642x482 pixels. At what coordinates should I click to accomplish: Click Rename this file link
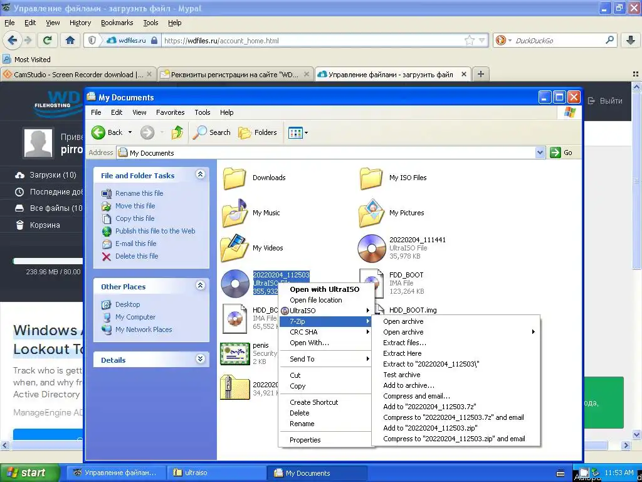[x=139, y=193]
